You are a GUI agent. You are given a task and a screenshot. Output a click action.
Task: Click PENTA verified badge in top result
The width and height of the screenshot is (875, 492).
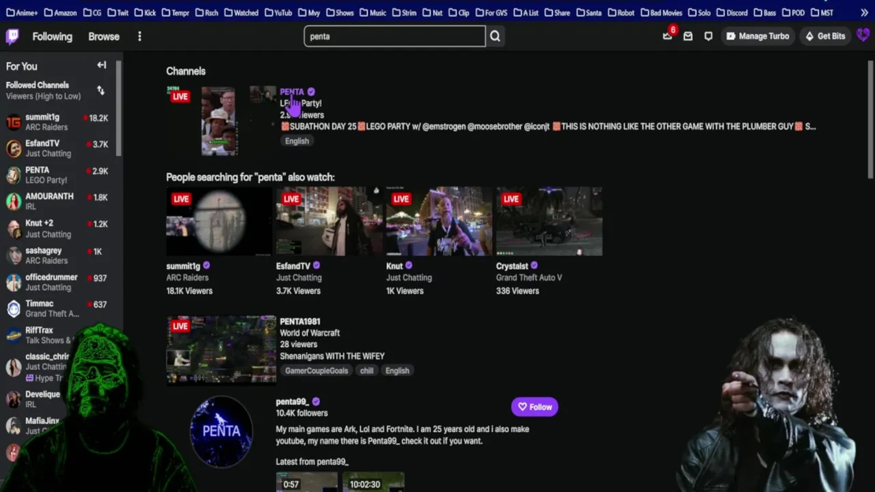[x=311, y=92]
